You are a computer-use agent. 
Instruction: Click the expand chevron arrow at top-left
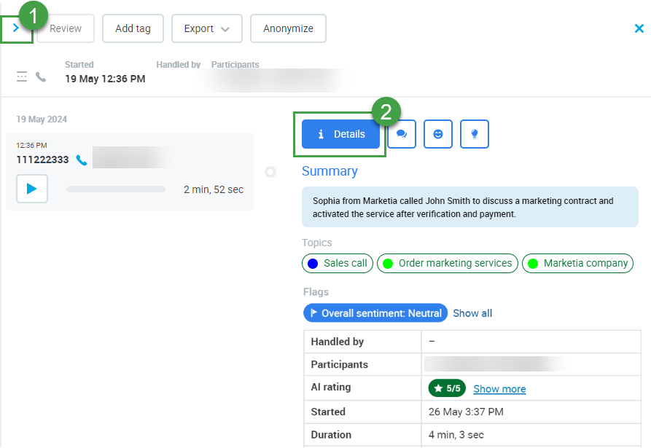pyautogui.click(x=16, y=28)
